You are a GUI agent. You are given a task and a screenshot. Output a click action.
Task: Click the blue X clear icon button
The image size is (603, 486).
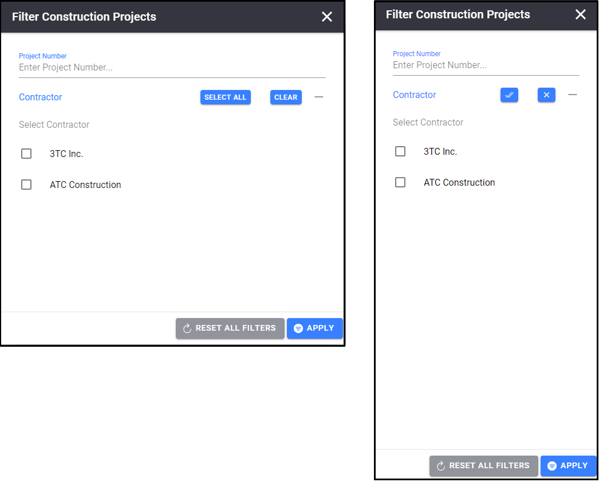(x=546, y=95)
